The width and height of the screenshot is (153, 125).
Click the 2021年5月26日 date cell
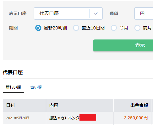tap(18, 118)
